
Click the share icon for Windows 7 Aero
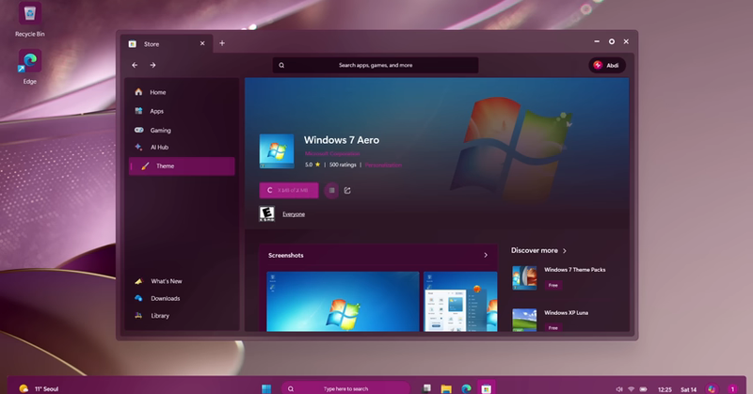click(x=347, y=191)
